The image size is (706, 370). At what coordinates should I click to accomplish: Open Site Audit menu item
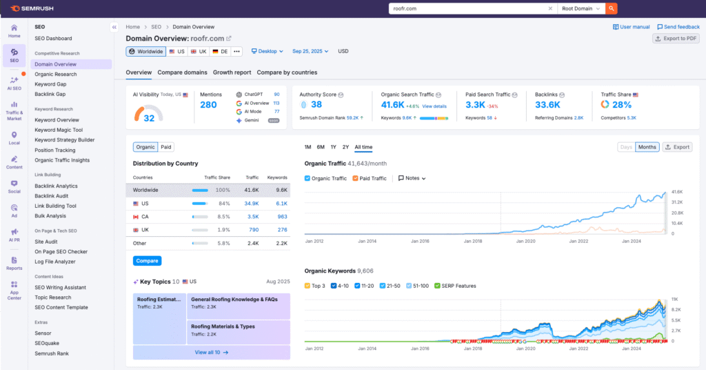(x=46, y=242)
